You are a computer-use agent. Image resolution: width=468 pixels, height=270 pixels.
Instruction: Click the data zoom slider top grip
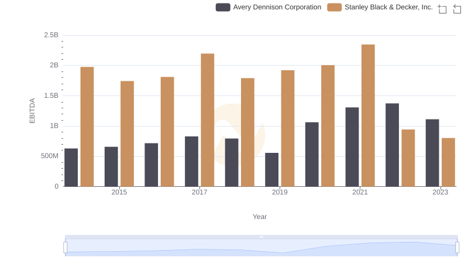pyautogui.click(x=261, y=237)
